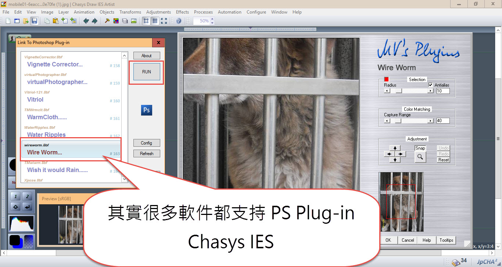The image size is (502, 267).
Task: Click OK in Wire Worm dialog
Action: point(388,240)
